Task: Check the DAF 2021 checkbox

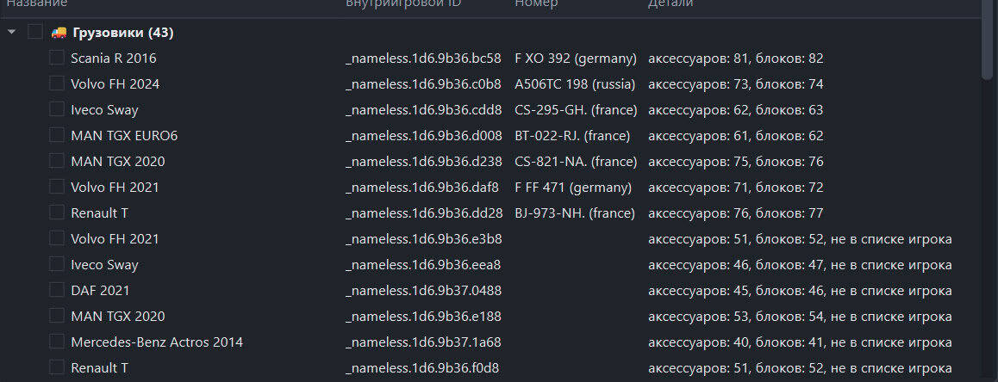Action: coord(57,291)
